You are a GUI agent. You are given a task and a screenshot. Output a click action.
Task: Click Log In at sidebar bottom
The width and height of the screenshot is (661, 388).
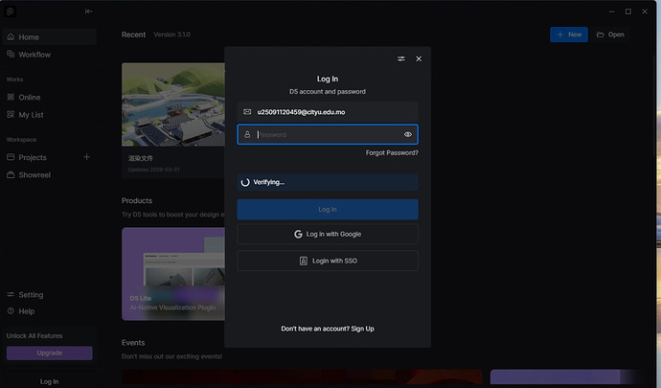[49, 381]
